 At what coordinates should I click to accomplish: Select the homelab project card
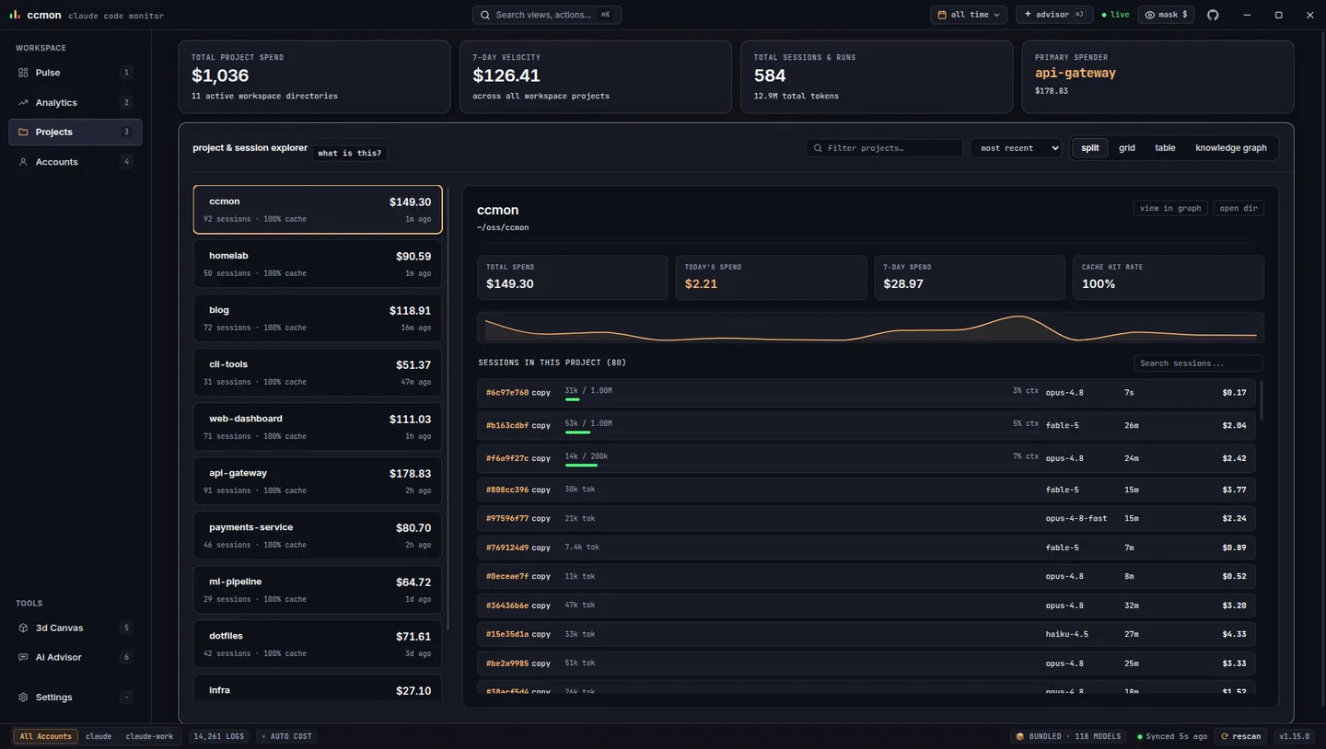[318, 264]
